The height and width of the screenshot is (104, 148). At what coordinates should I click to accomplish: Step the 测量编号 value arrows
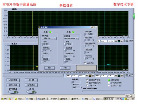tap(72, 82)
